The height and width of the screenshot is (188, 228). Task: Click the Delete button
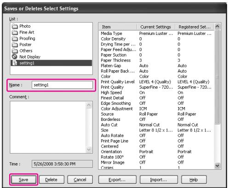coord(51,180)
